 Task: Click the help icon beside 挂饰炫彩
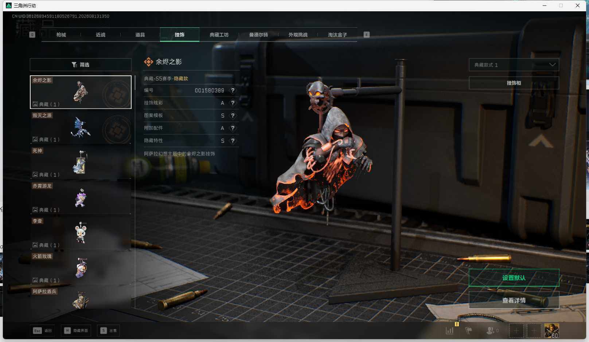click(233, 103)
